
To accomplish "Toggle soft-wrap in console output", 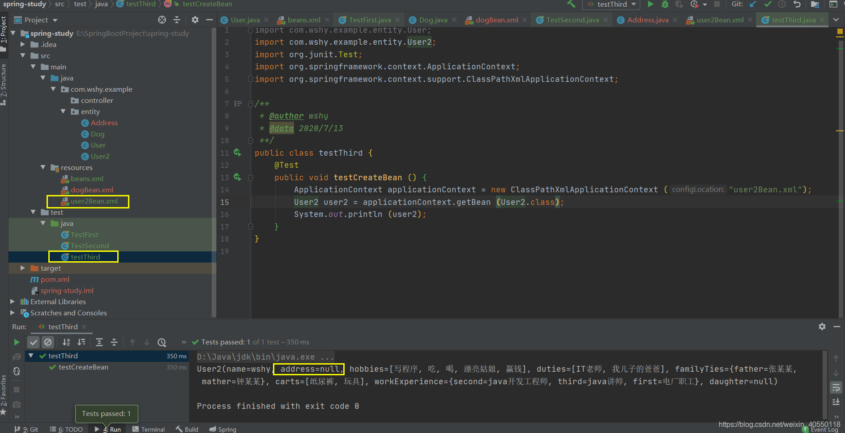I will [836, 387].
